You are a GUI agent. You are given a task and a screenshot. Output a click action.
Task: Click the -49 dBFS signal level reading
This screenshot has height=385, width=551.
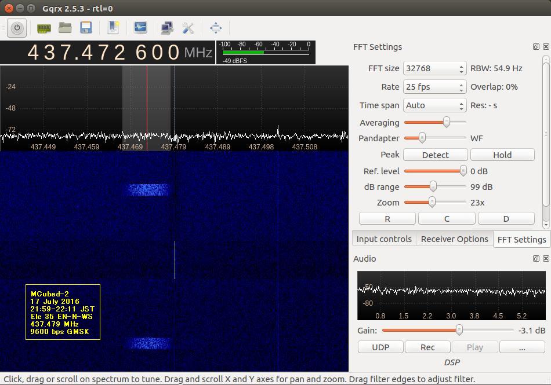point(234,61)
